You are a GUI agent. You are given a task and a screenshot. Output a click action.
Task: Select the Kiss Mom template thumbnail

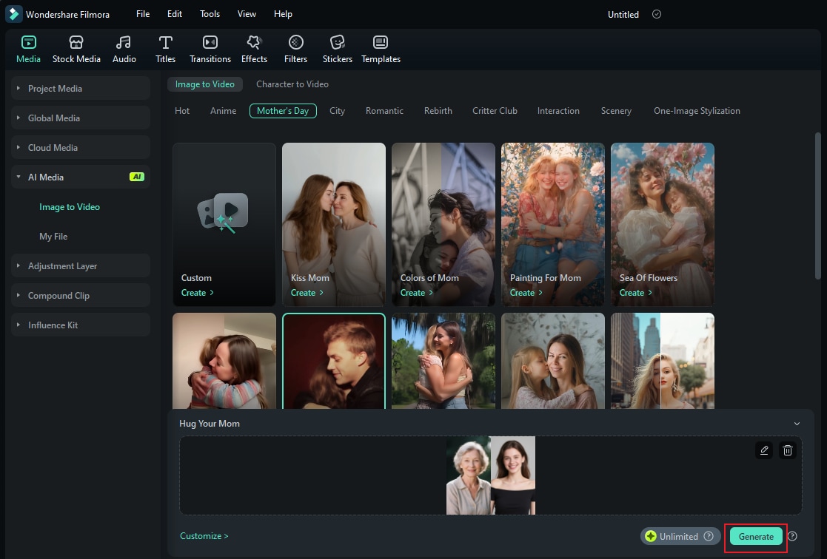[334, 225]
